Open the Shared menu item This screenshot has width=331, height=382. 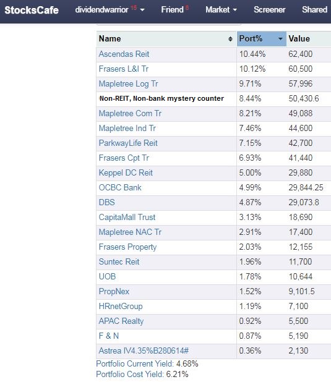coord(314,10)
